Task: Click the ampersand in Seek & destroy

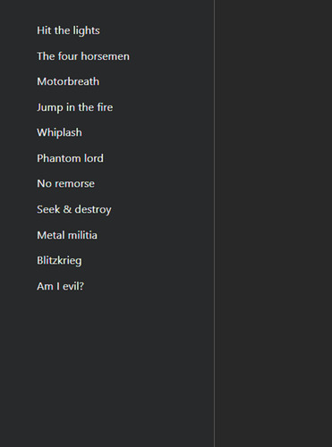Action: [x=67, y=209]
